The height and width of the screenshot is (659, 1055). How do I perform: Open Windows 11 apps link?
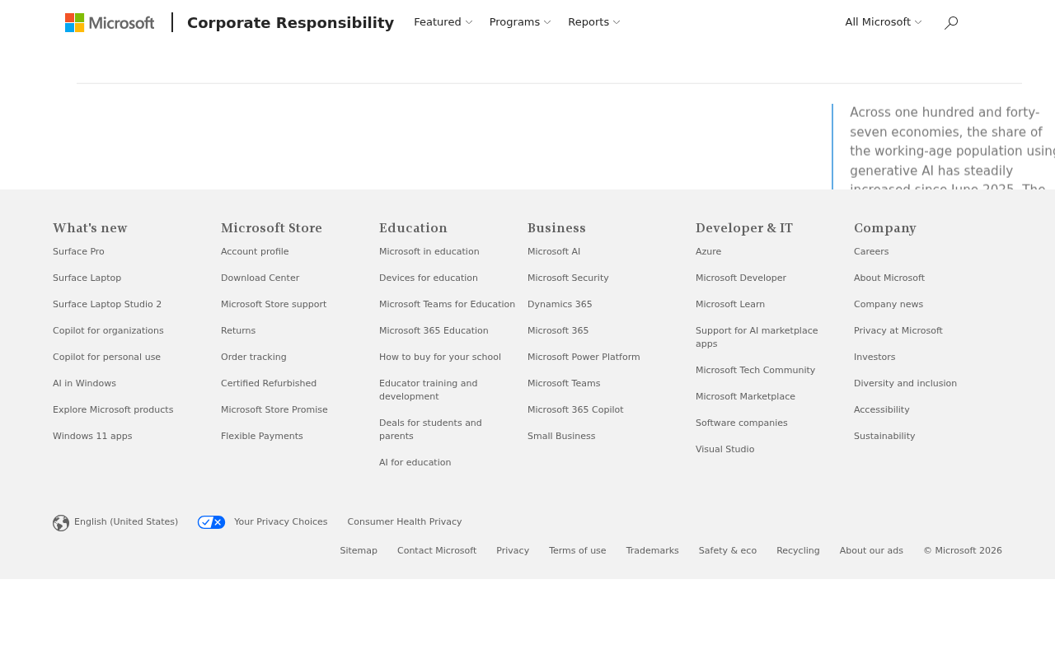pyautogui.click(x=92, y=437)
